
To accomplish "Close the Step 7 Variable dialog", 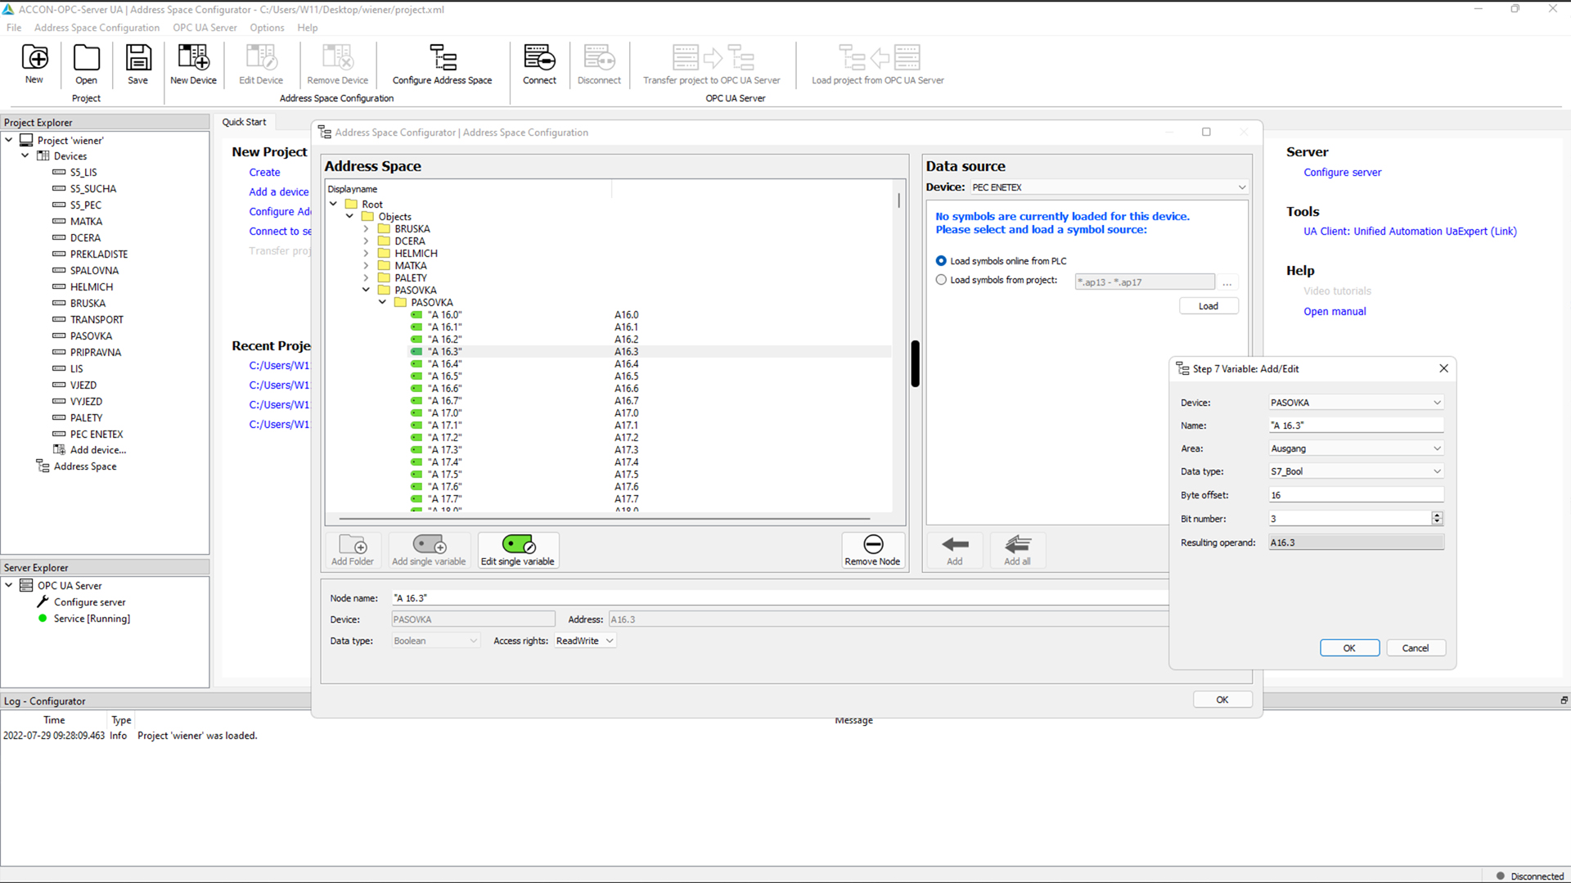I will coord(1443,368).
